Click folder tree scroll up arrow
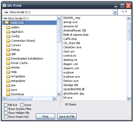This screenshot has height=122, width=134. 59,18
